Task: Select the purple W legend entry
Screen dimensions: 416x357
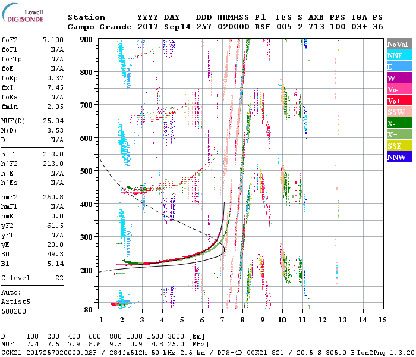Action: tap(398, 79)
